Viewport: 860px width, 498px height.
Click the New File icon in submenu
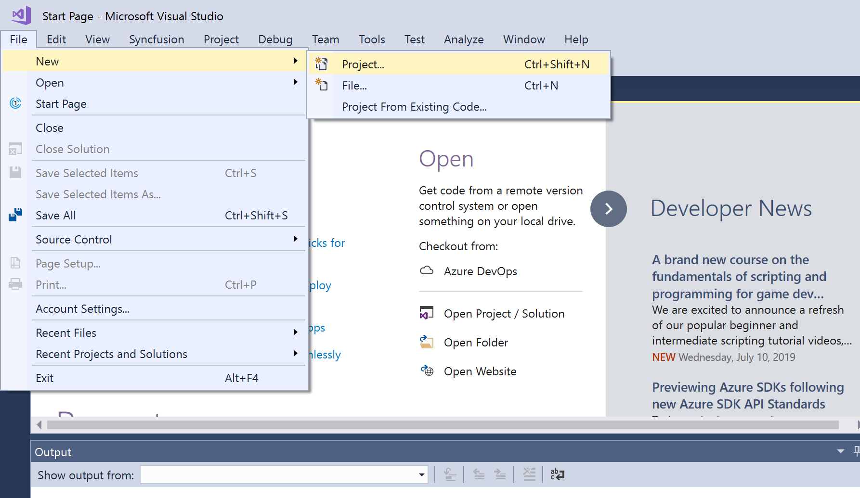(x=321, y=85)
